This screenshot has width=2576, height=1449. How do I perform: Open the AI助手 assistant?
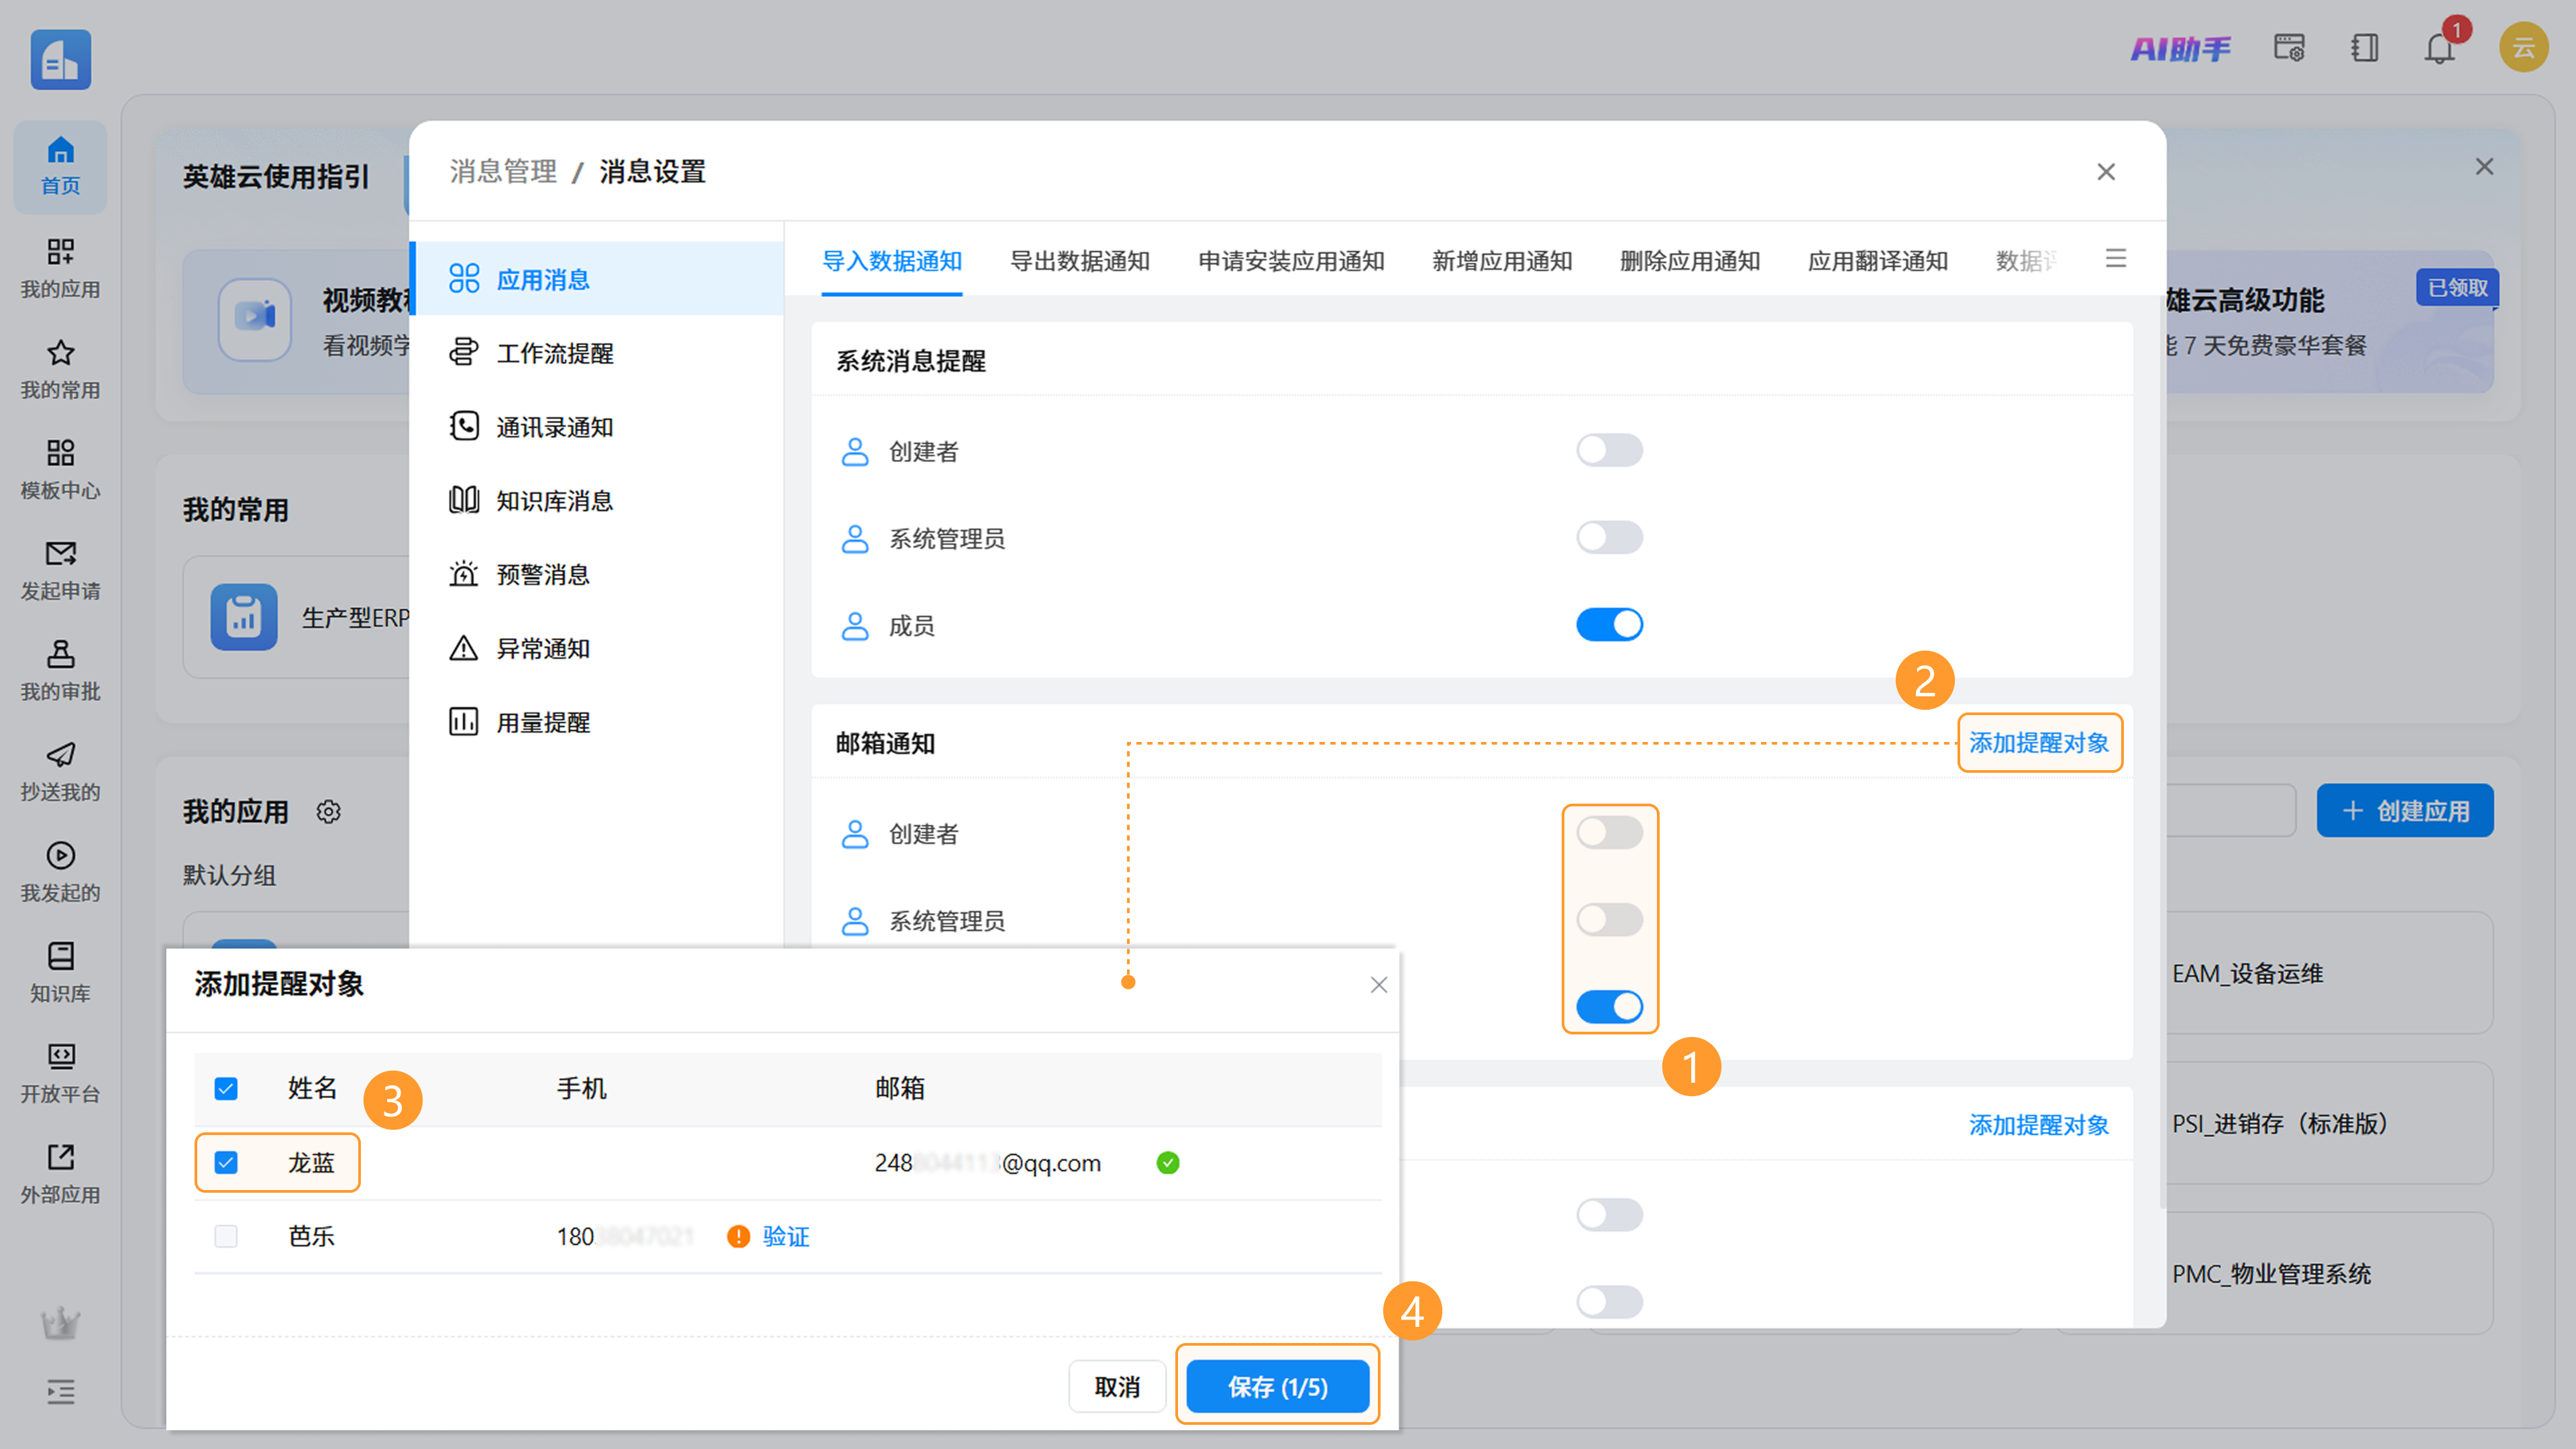2180,48
